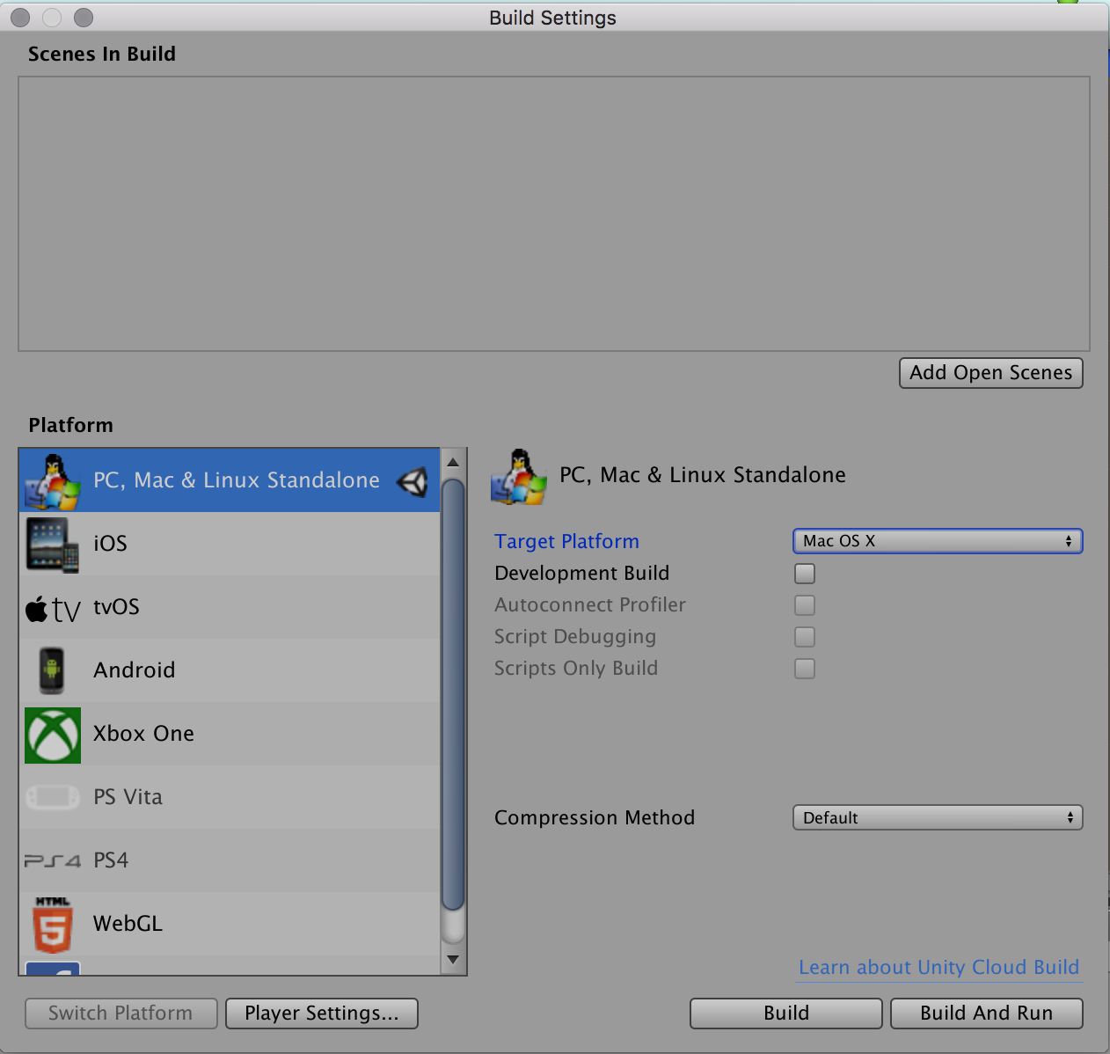
Task: Click the iOS devices icon in platform list
Action: (53, 545)
